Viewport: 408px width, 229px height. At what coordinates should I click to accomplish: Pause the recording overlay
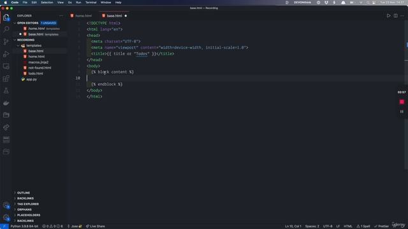[x=402, y=111]
